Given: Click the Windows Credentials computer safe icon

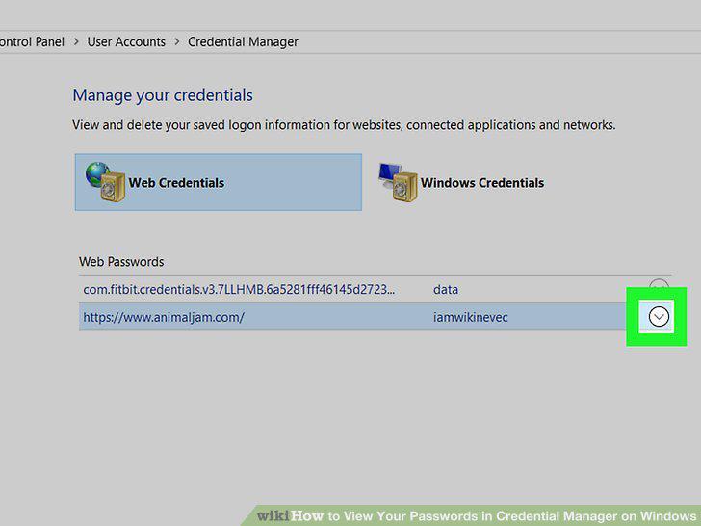Looking at the screenshot, I should click(398, 181).
